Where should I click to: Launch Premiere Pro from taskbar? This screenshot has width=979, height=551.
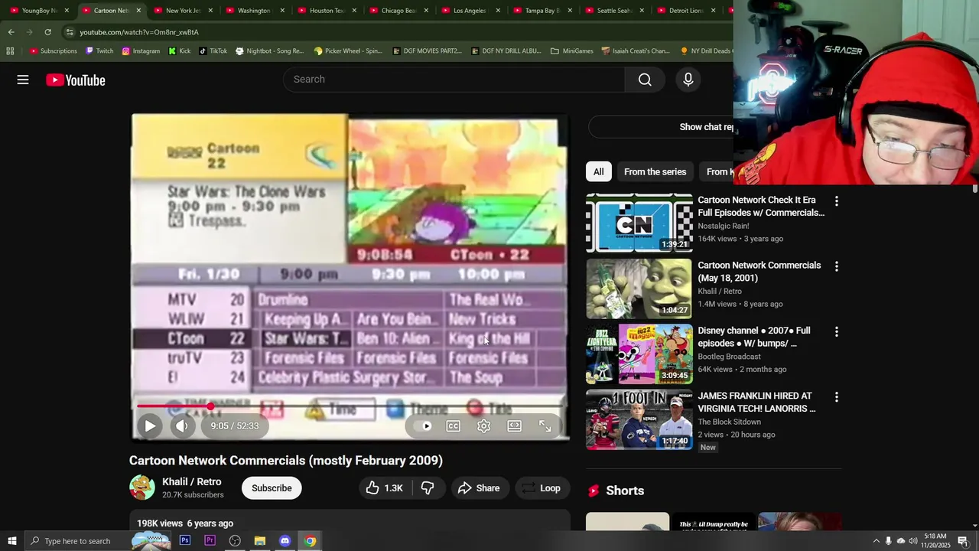pos(210,541)
